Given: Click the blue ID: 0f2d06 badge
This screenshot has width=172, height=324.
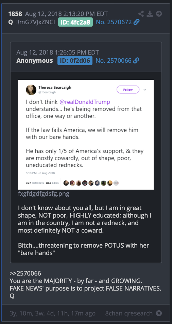Looking at the screenshot, I should pyautogui.click(x=75, y=61).
